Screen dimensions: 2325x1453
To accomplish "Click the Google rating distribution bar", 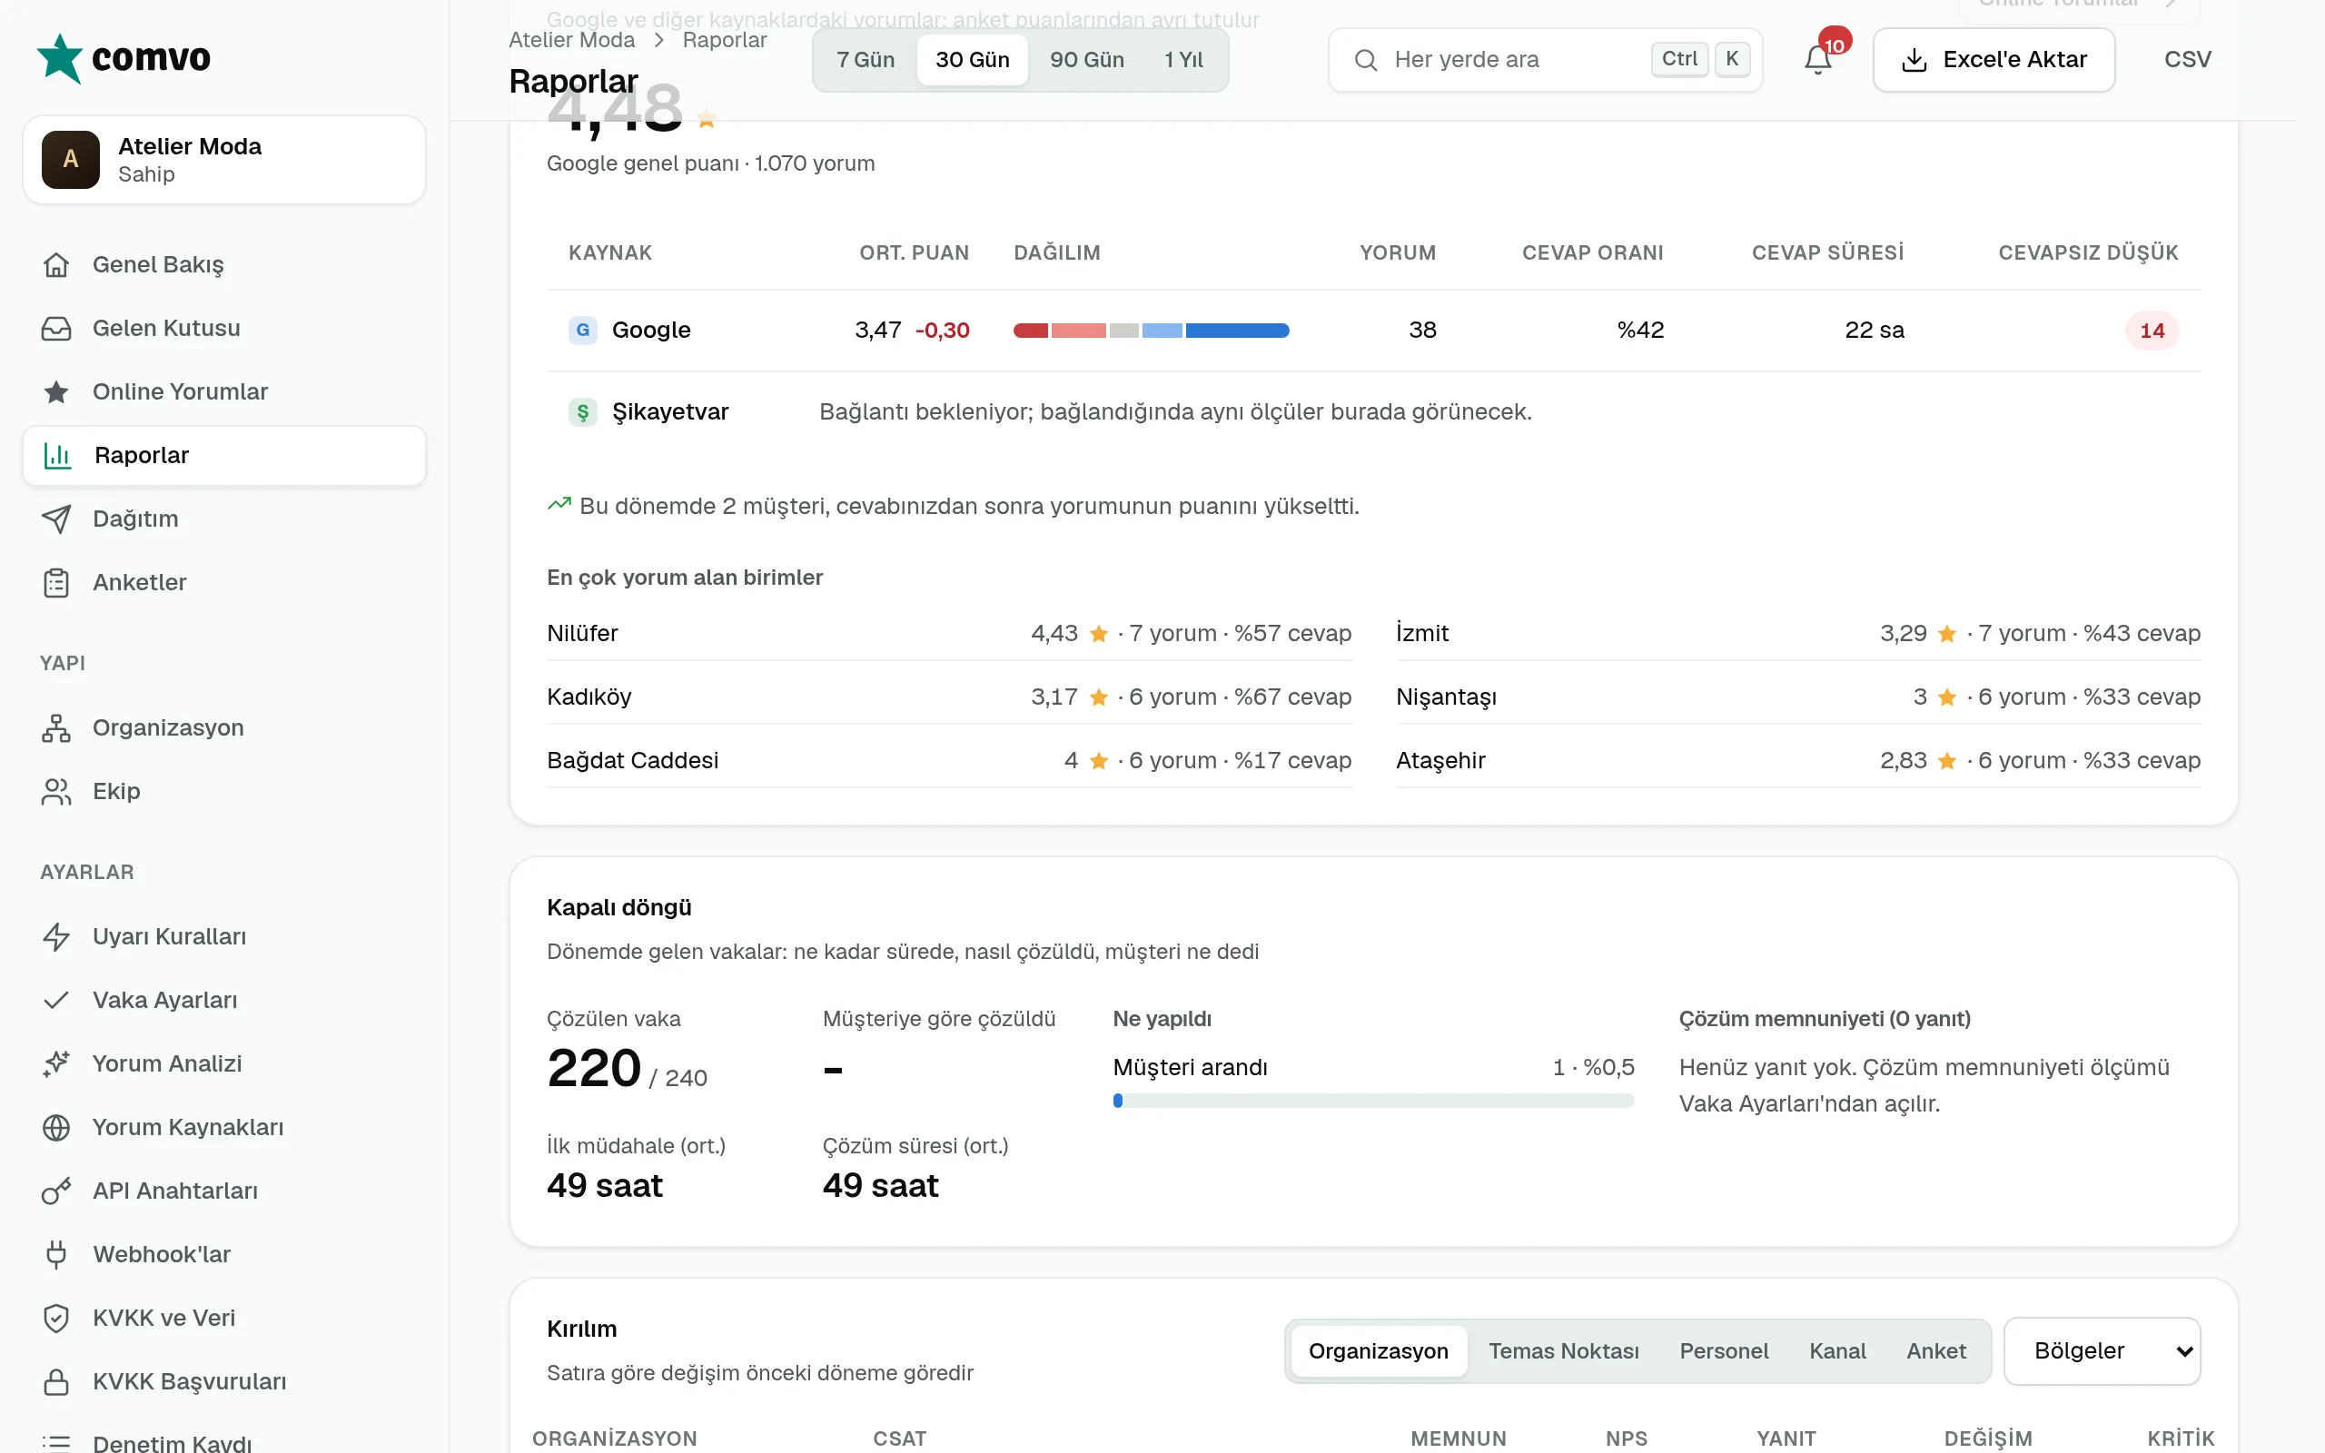I will click(x=1151, y=331).
